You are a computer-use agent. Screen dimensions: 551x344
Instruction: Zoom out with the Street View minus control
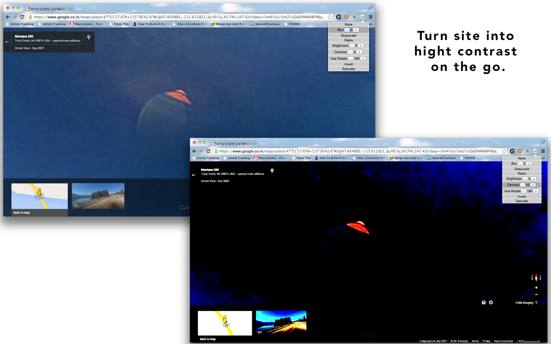tap(536, 295)
